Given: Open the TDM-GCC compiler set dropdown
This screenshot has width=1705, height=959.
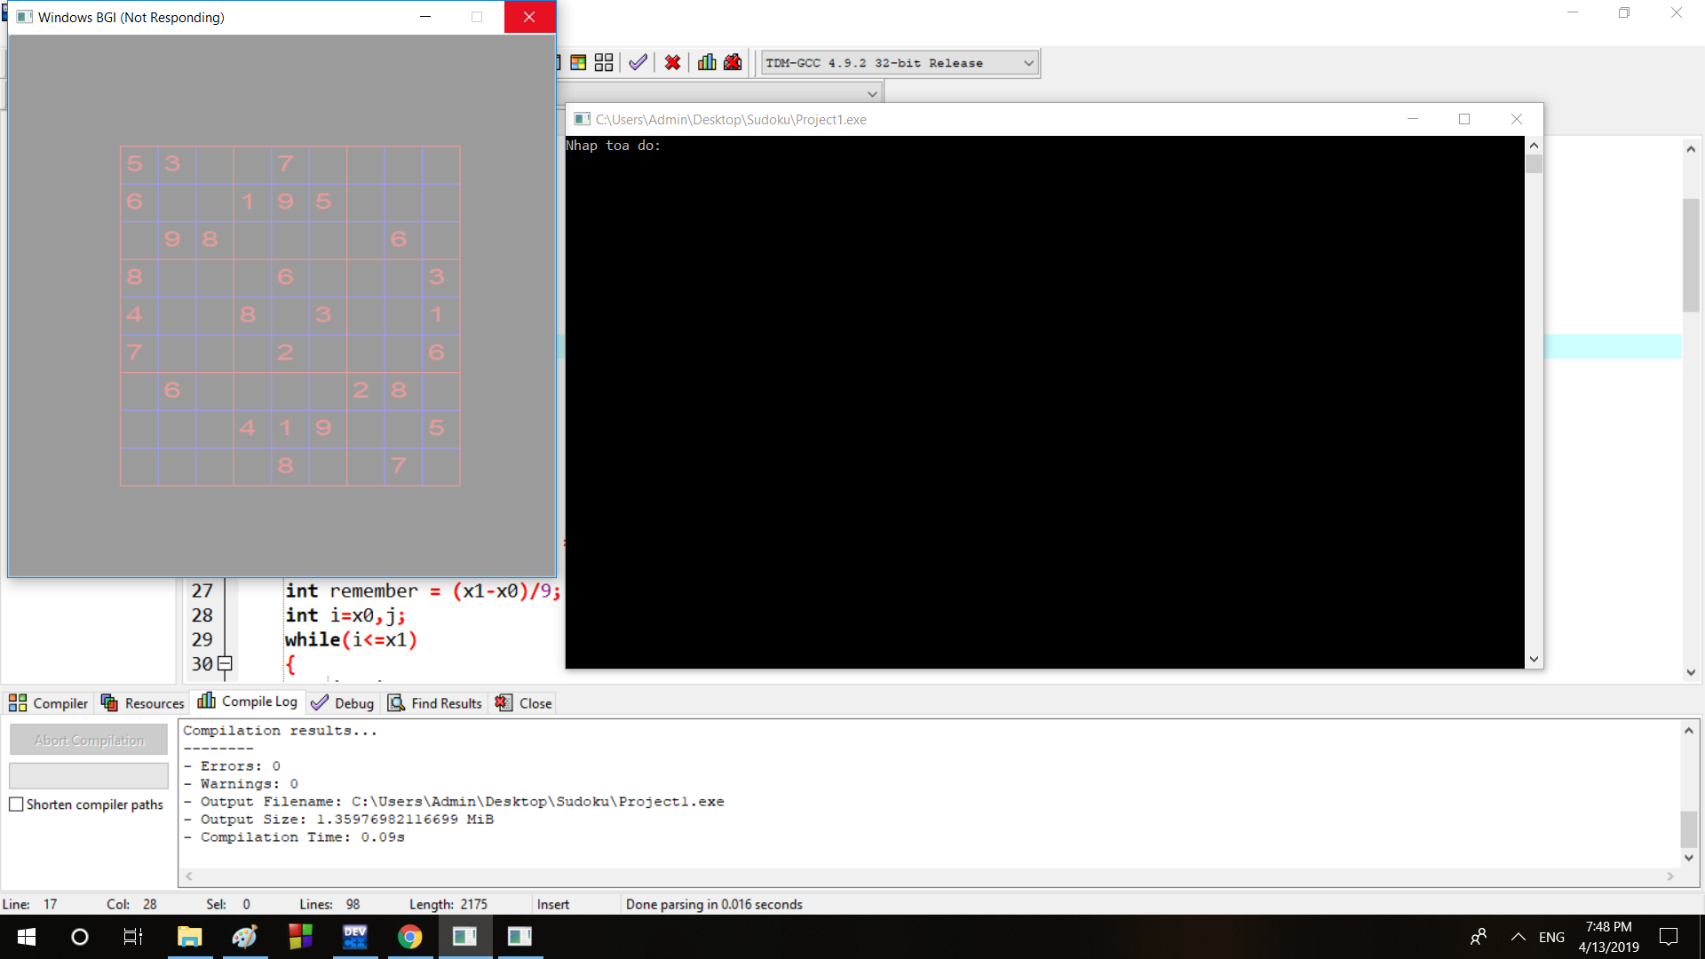Looking at the screenshot, I should [x=1028, y=63].
